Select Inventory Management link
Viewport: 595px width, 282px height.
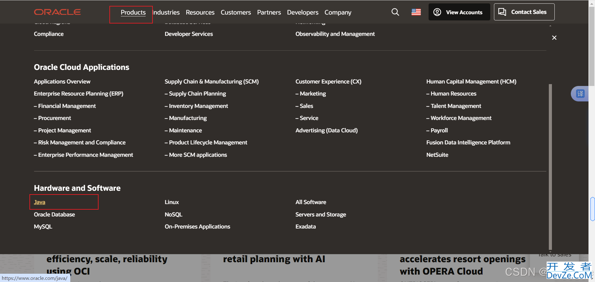coord(196,106)
